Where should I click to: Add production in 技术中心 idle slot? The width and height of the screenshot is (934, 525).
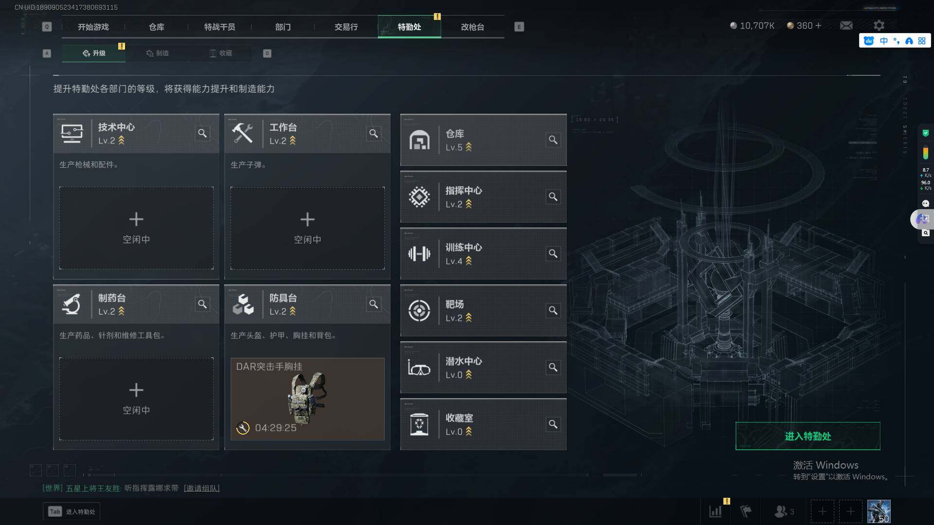pos(136,228)
